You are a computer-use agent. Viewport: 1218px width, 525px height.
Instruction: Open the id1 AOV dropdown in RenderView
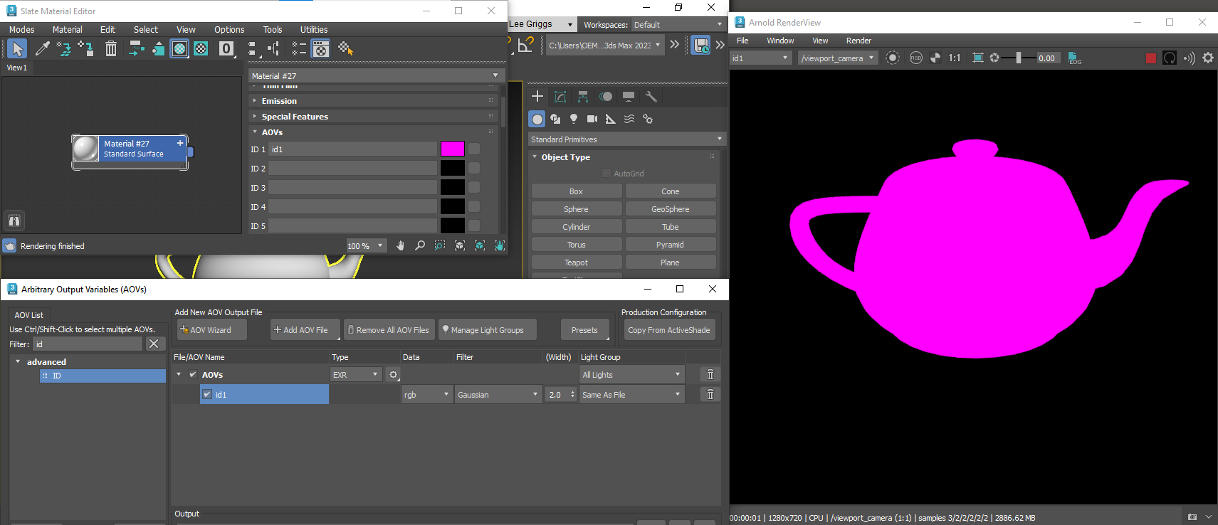point(761,58)
